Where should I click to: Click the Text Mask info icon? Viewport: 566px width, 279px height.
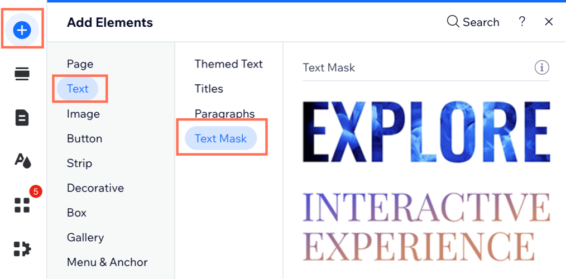click(x=541, y=68)
